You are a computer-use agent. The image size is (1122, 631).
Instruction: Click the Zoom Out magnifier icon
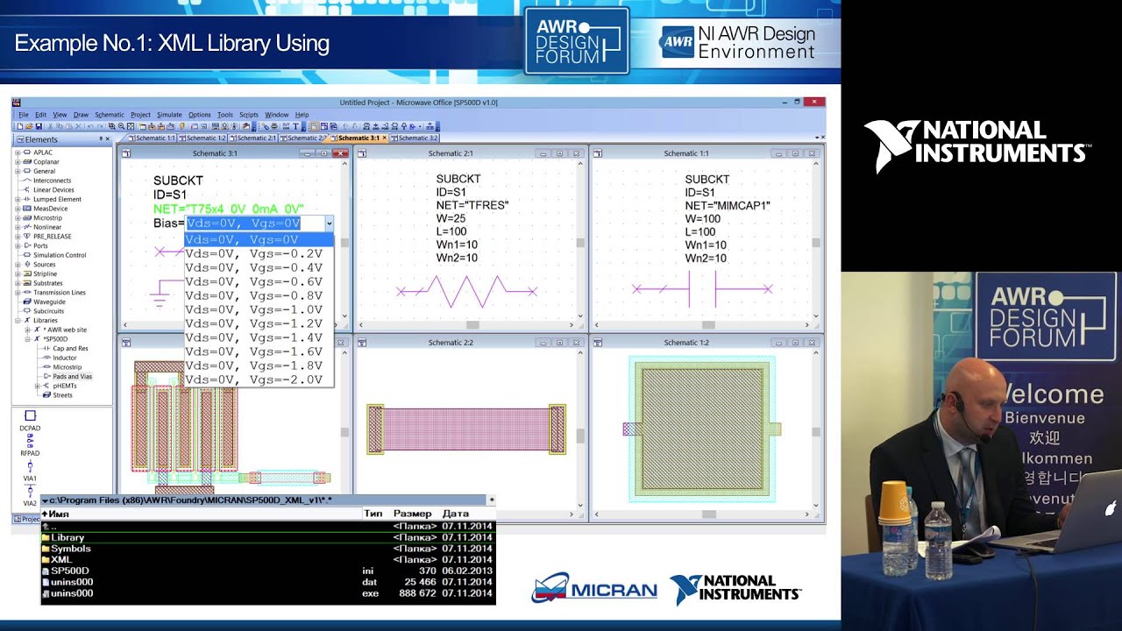point(121,126)
